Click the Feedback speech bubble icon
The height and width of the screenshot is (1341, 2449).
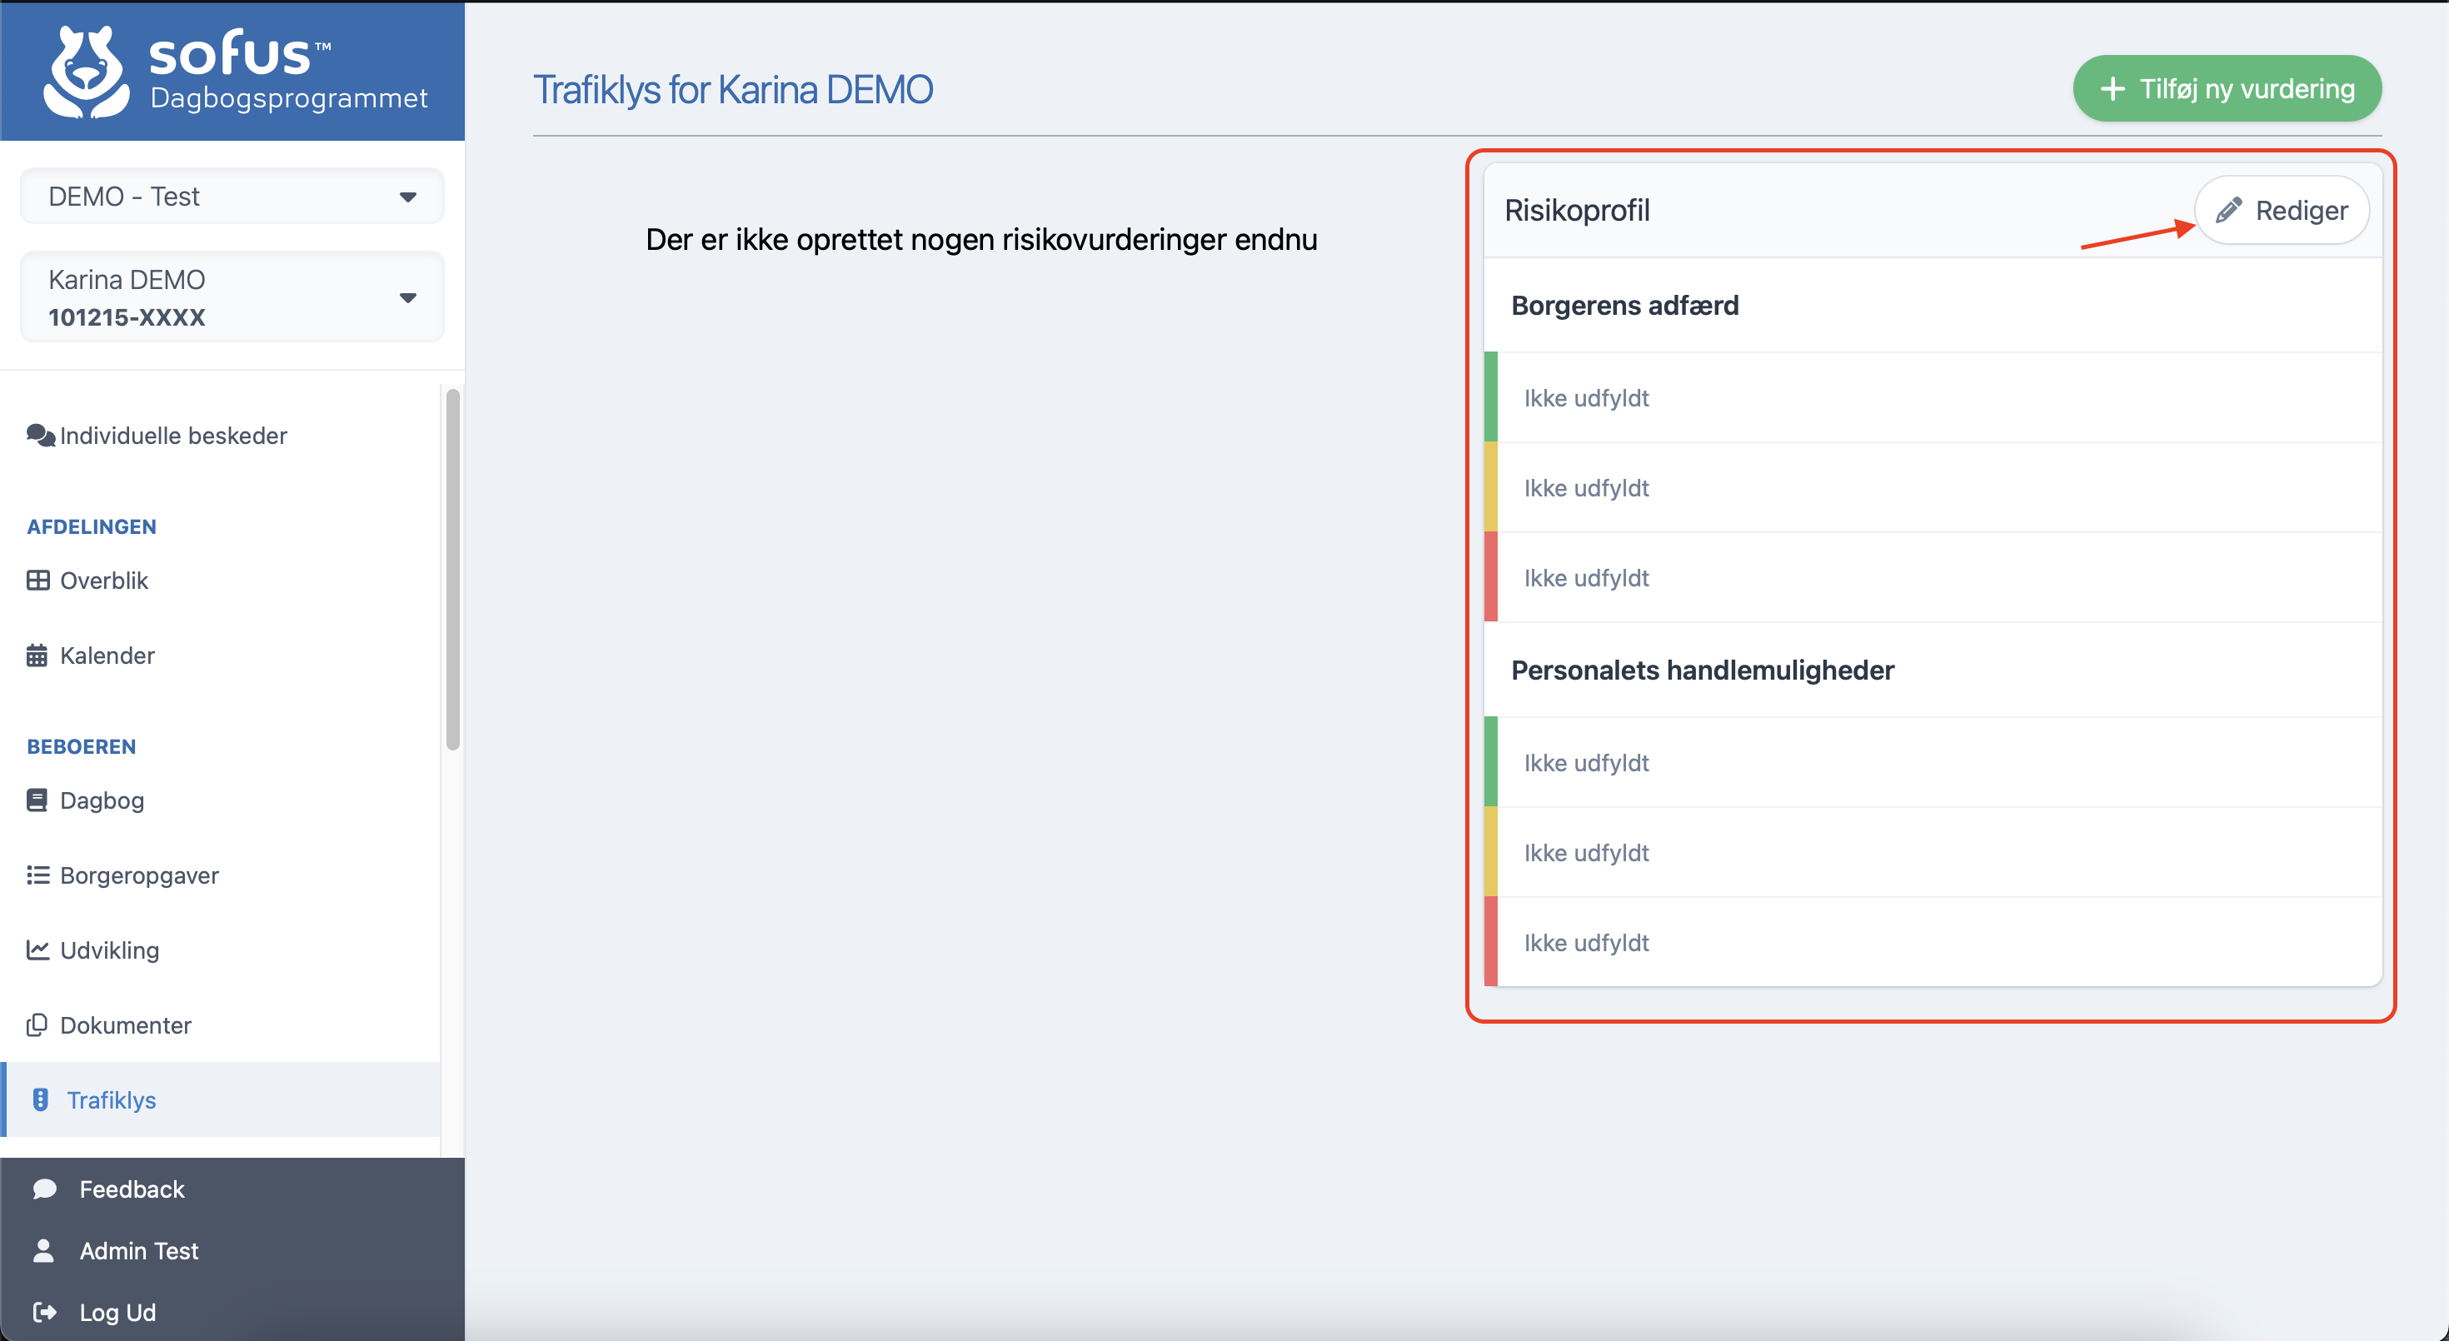coord(43,1188)
